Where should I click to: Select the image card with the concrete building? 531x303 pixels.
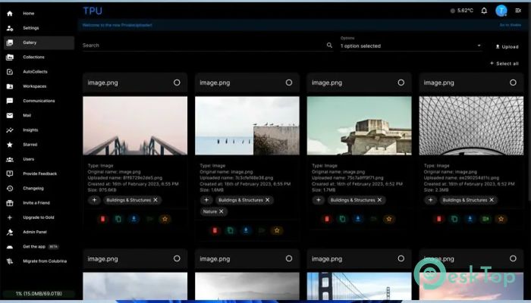(401, 83)
